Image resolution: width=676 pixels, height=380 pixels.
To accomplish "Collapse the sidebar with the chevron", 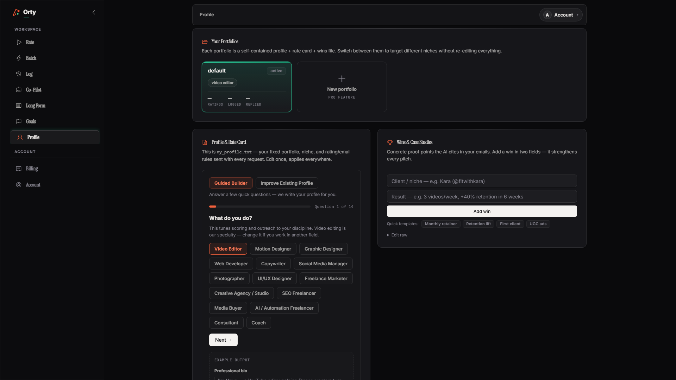I will 94,12.
